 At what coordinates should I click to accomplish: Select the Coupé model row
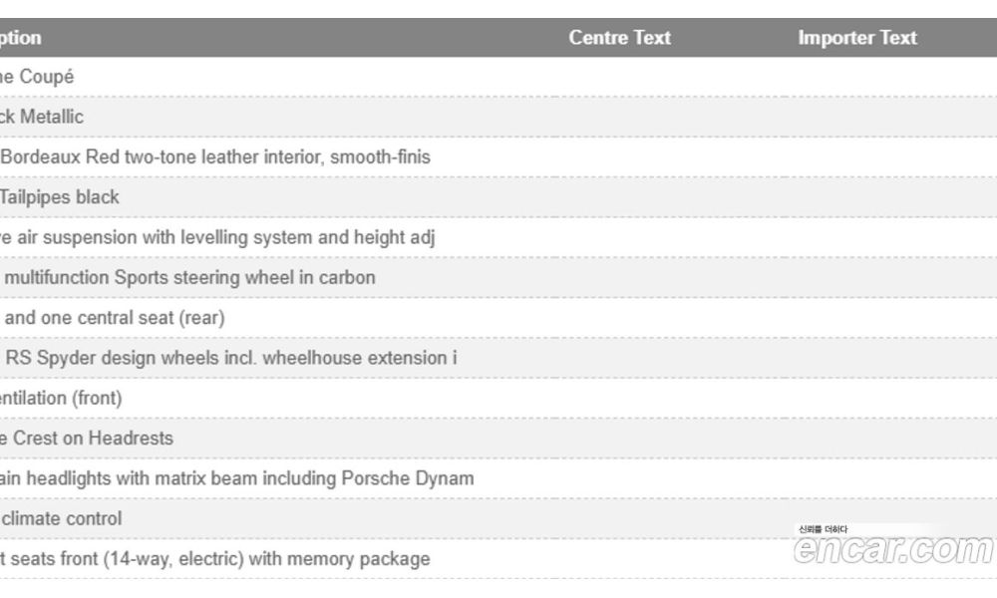point(37,77)
